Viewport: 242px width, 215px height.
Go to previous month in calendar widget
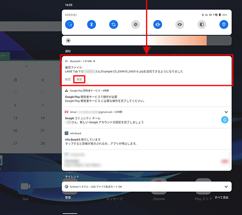(x=26, y=66)
